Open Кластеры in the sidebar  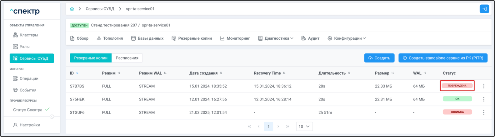point(28,35)
